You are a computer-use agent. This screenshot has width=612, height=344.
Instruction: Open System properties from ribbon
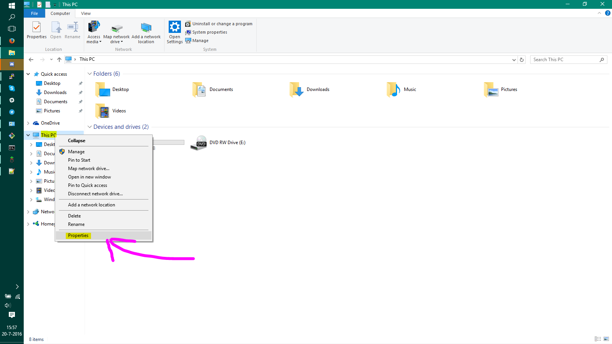206,32
